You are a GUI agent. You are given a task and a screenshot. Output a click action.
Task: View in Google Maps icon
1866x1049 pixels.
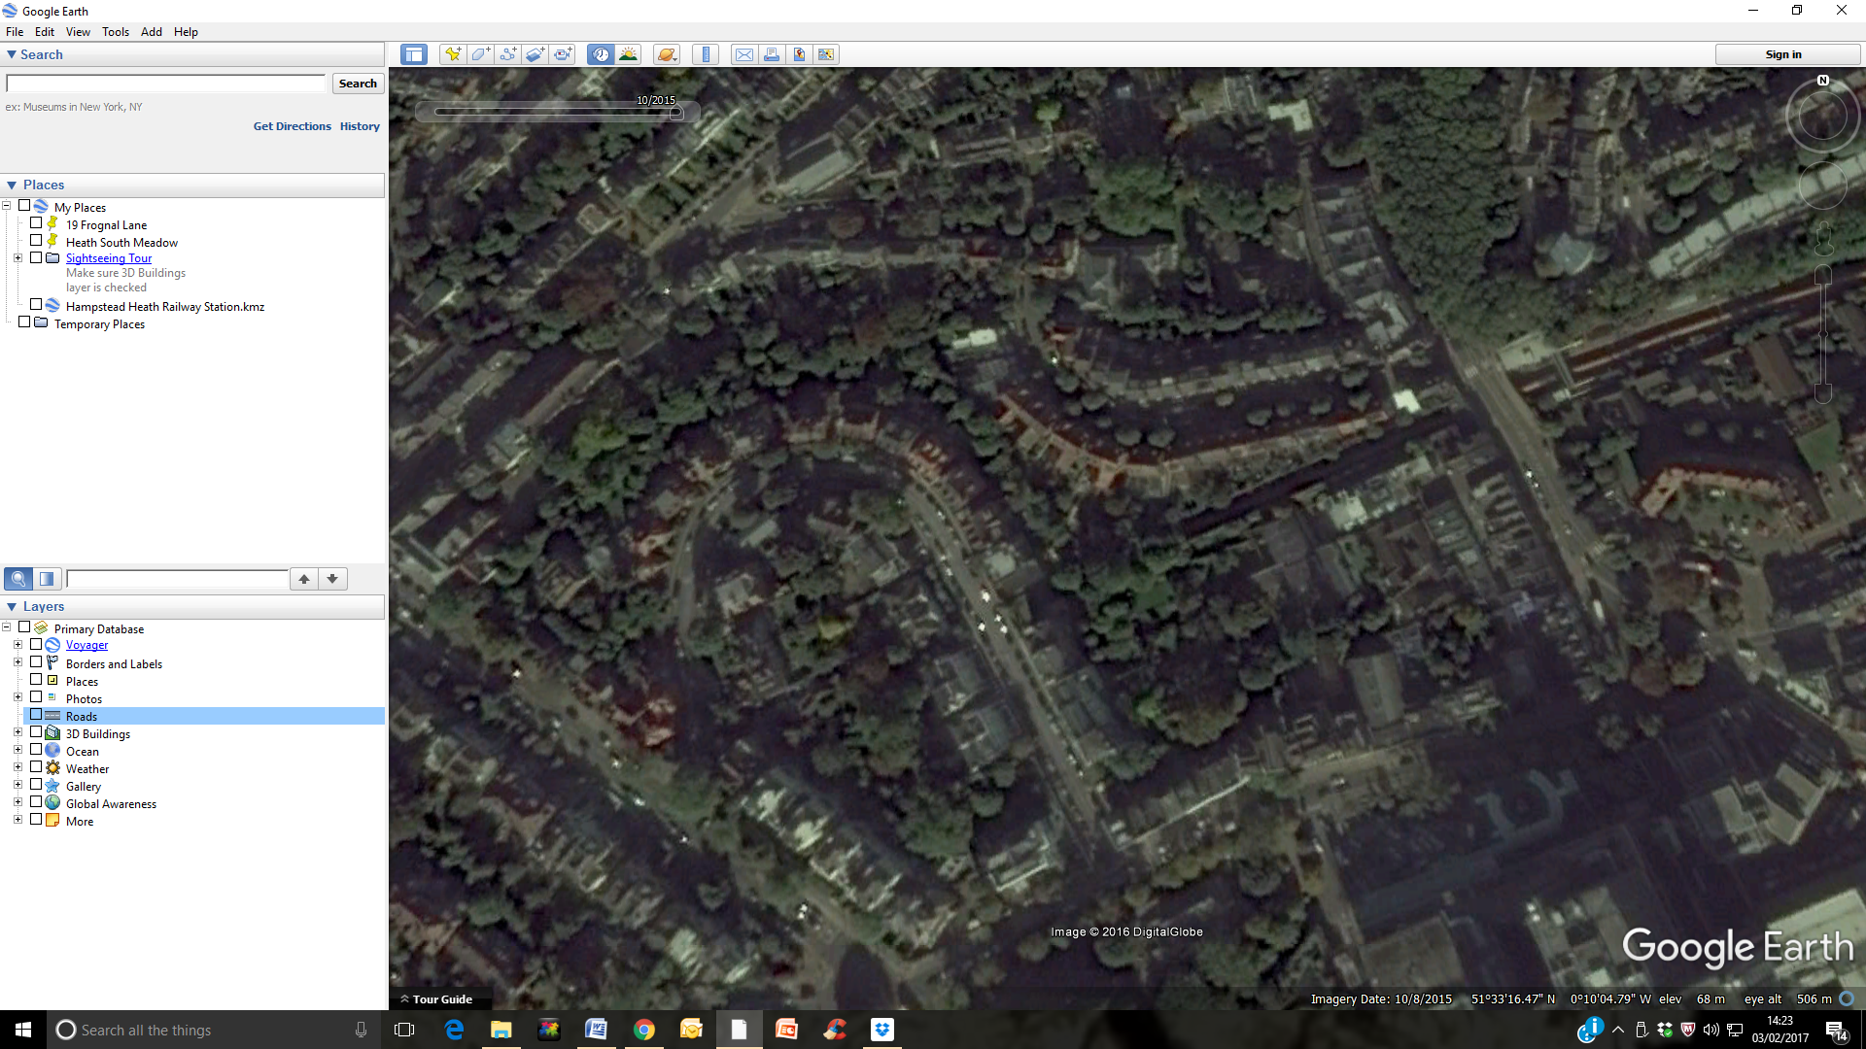[826, 54]
